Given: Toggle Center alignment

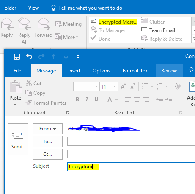Looking at the screenshot, I should [x=137, y=100].
